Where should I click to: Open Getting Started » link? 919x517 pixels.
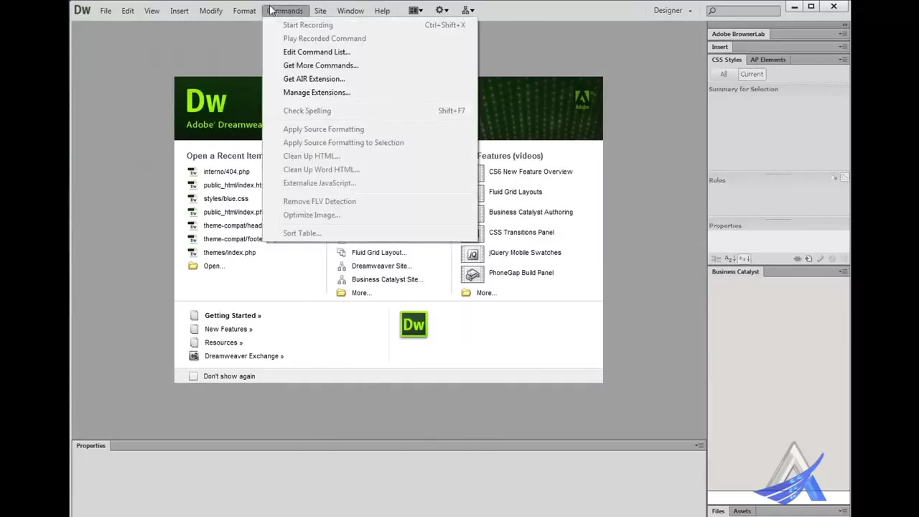pos(233,316)
